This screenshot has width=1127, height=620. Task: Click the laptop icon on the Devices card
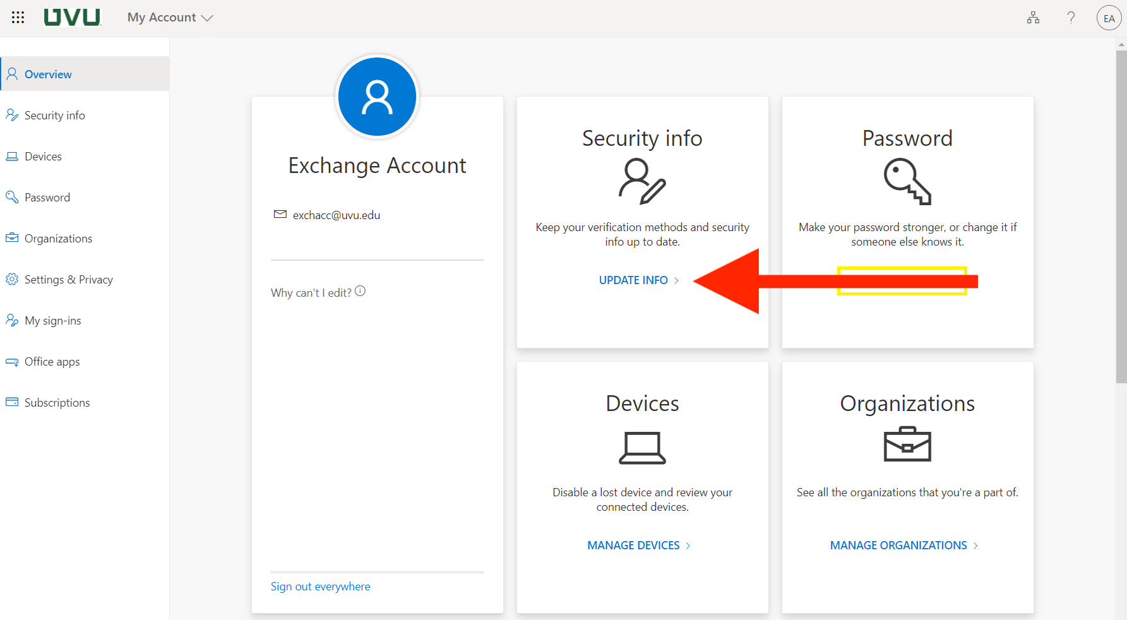(641, 448)
